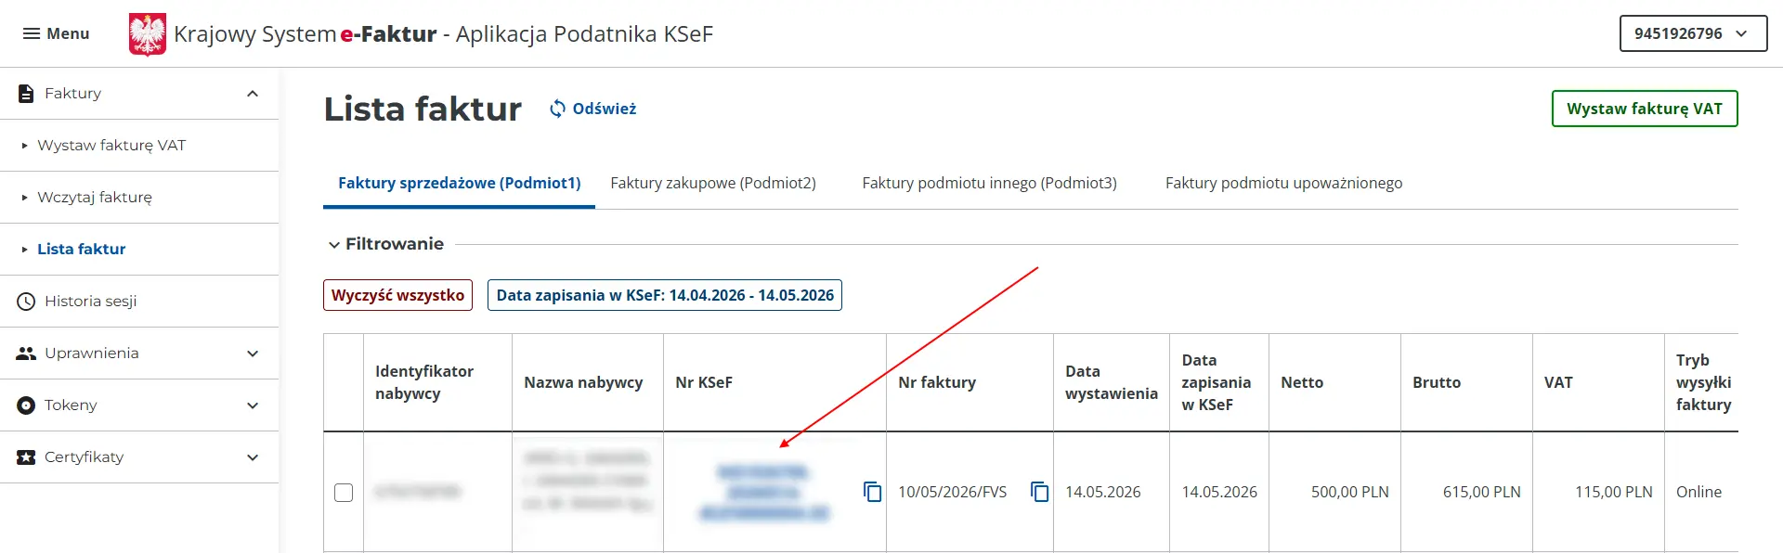
Task: Copy invoice number 10/05/2026/FVS with copy icon
Action: [1040, 492]
